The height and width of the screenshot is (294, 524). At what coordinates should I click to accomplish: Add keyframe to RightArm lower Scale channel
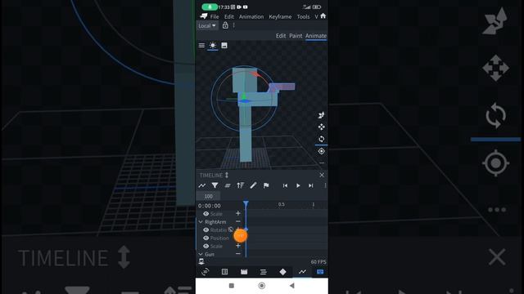(x=238, y=246)
